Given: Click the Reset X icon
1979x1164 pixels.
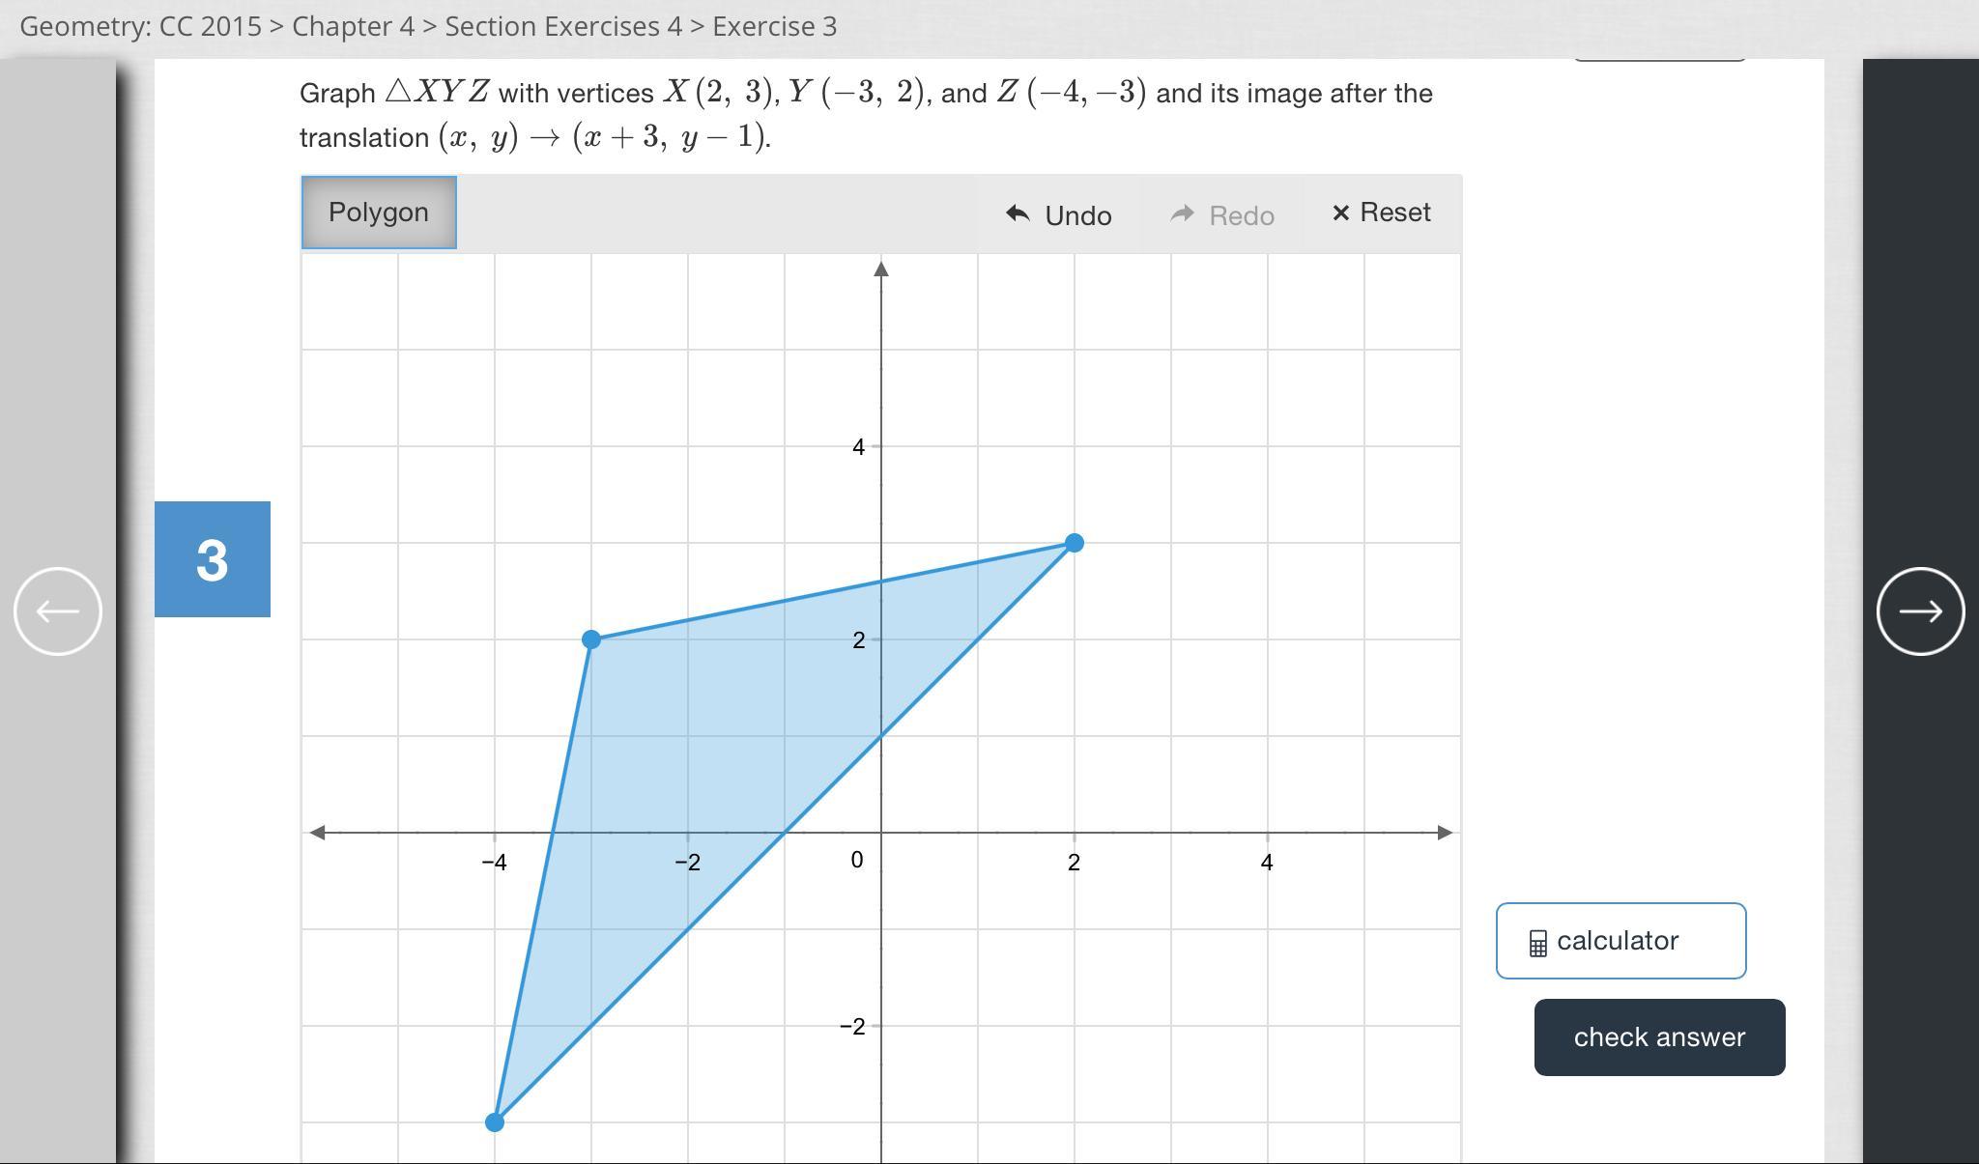Looking at the screenshot, I should 1340,213.
